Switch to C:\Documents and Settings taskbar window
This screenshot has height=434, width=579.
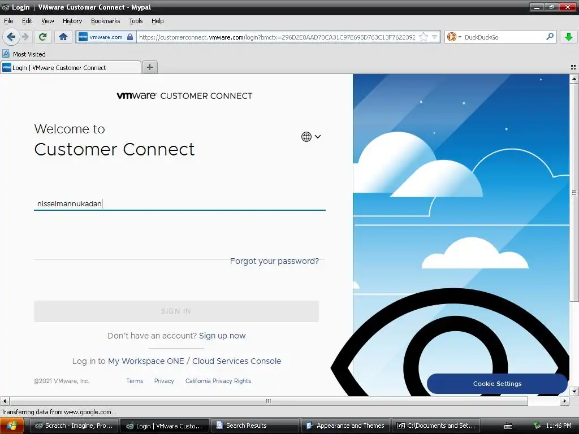(x=436, y=426)
